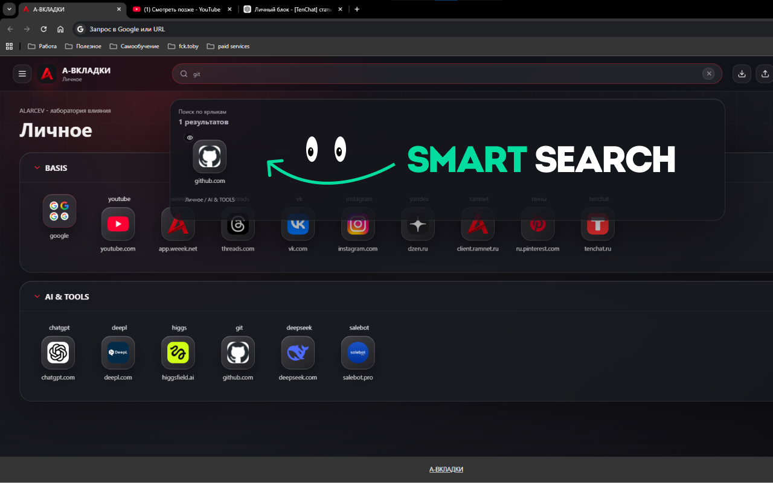Open the tenchat.ru shortcut
Screen dimensions: 773x483
click(x=598, y=224)
